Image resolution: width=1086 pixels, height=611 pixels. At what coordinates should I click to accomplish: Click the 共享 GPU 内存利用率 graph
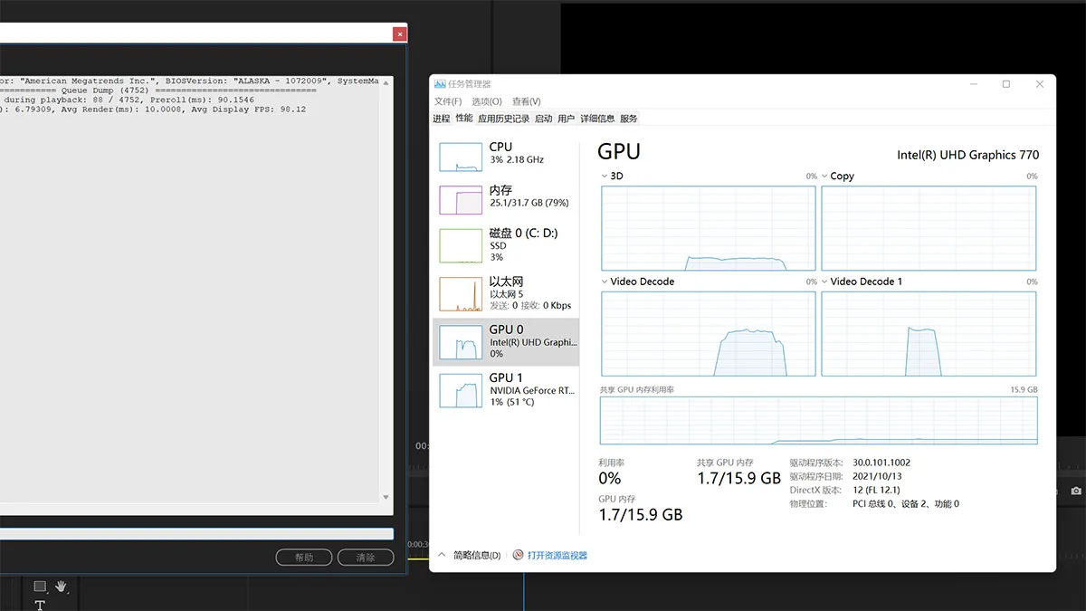(x=819, y=420)
